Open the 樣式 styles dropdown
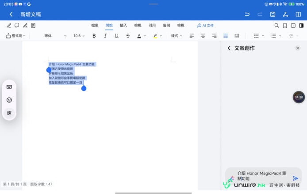This screenshot has width=307, height=196. point(177,36)
